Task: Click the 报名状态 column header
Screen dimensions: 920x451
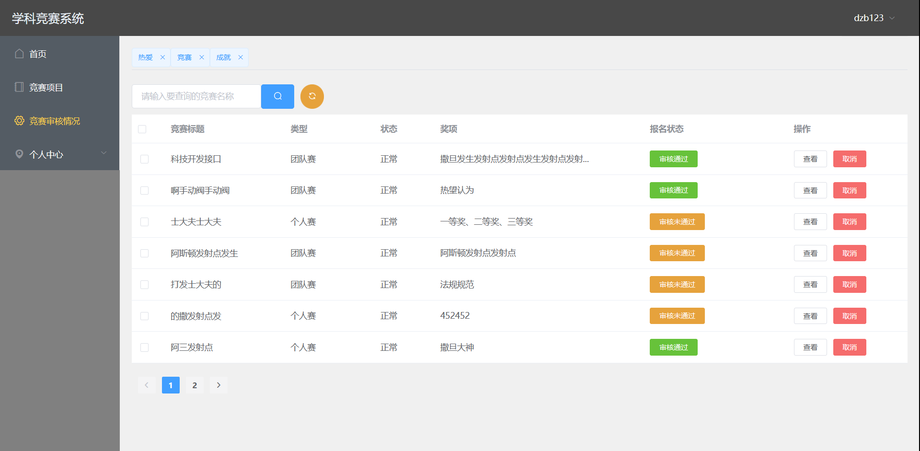Action: 667,129
